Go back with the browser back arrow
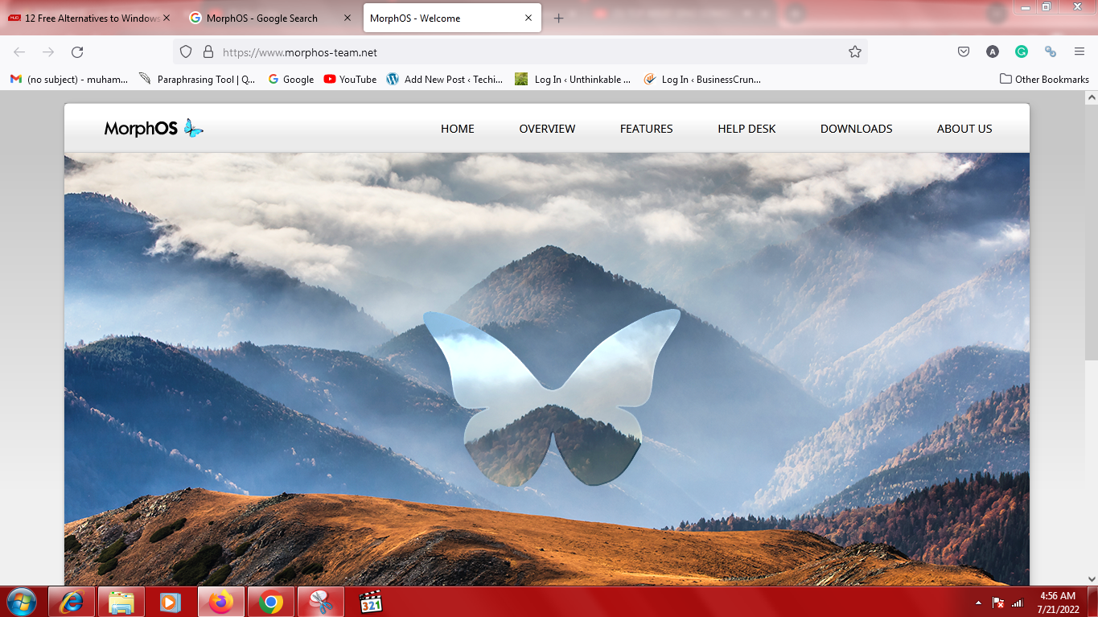 coord(19,51)
